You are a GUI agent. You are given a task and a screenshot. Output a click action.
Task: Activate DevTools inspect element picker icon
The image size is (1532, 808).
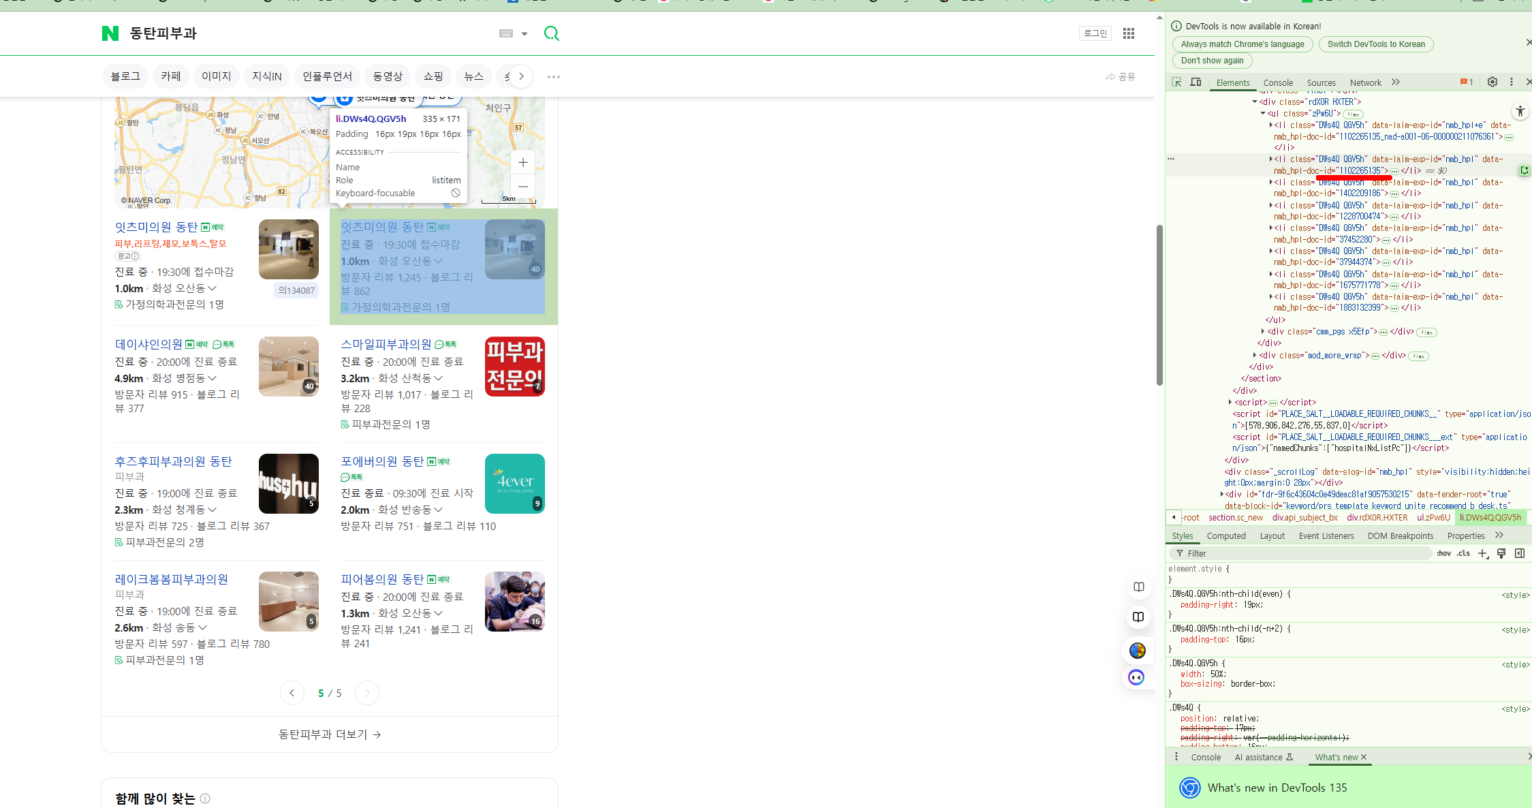pyautogui.click(x=1176, y=82)
